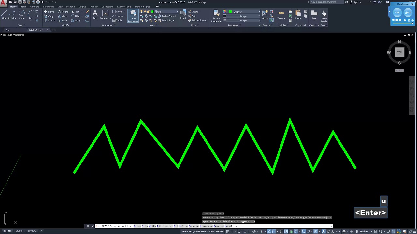Click the Insert block tool
417x234 pixels.
point(183,15)
